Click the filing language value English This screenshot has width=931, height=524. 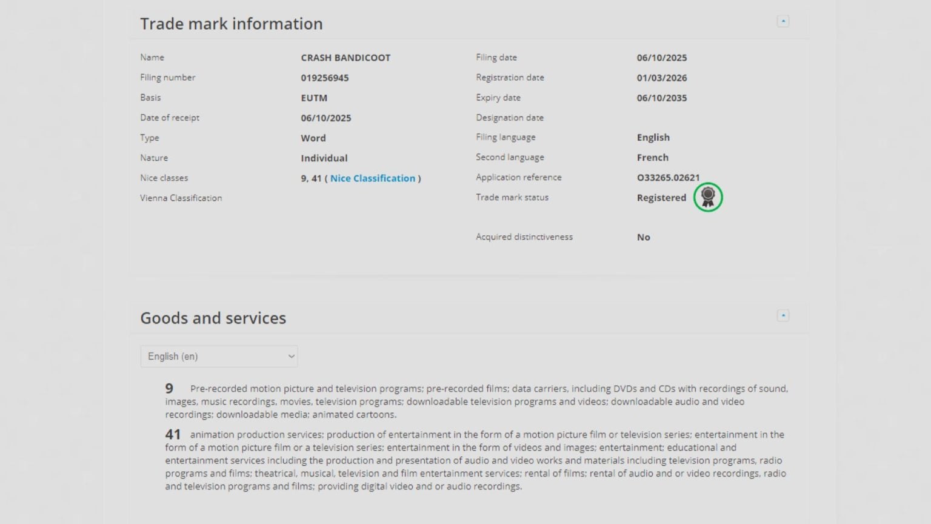653,137
